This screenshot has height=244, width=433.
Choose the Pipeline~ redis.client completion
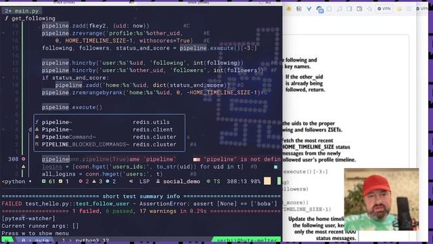[110, 129]
